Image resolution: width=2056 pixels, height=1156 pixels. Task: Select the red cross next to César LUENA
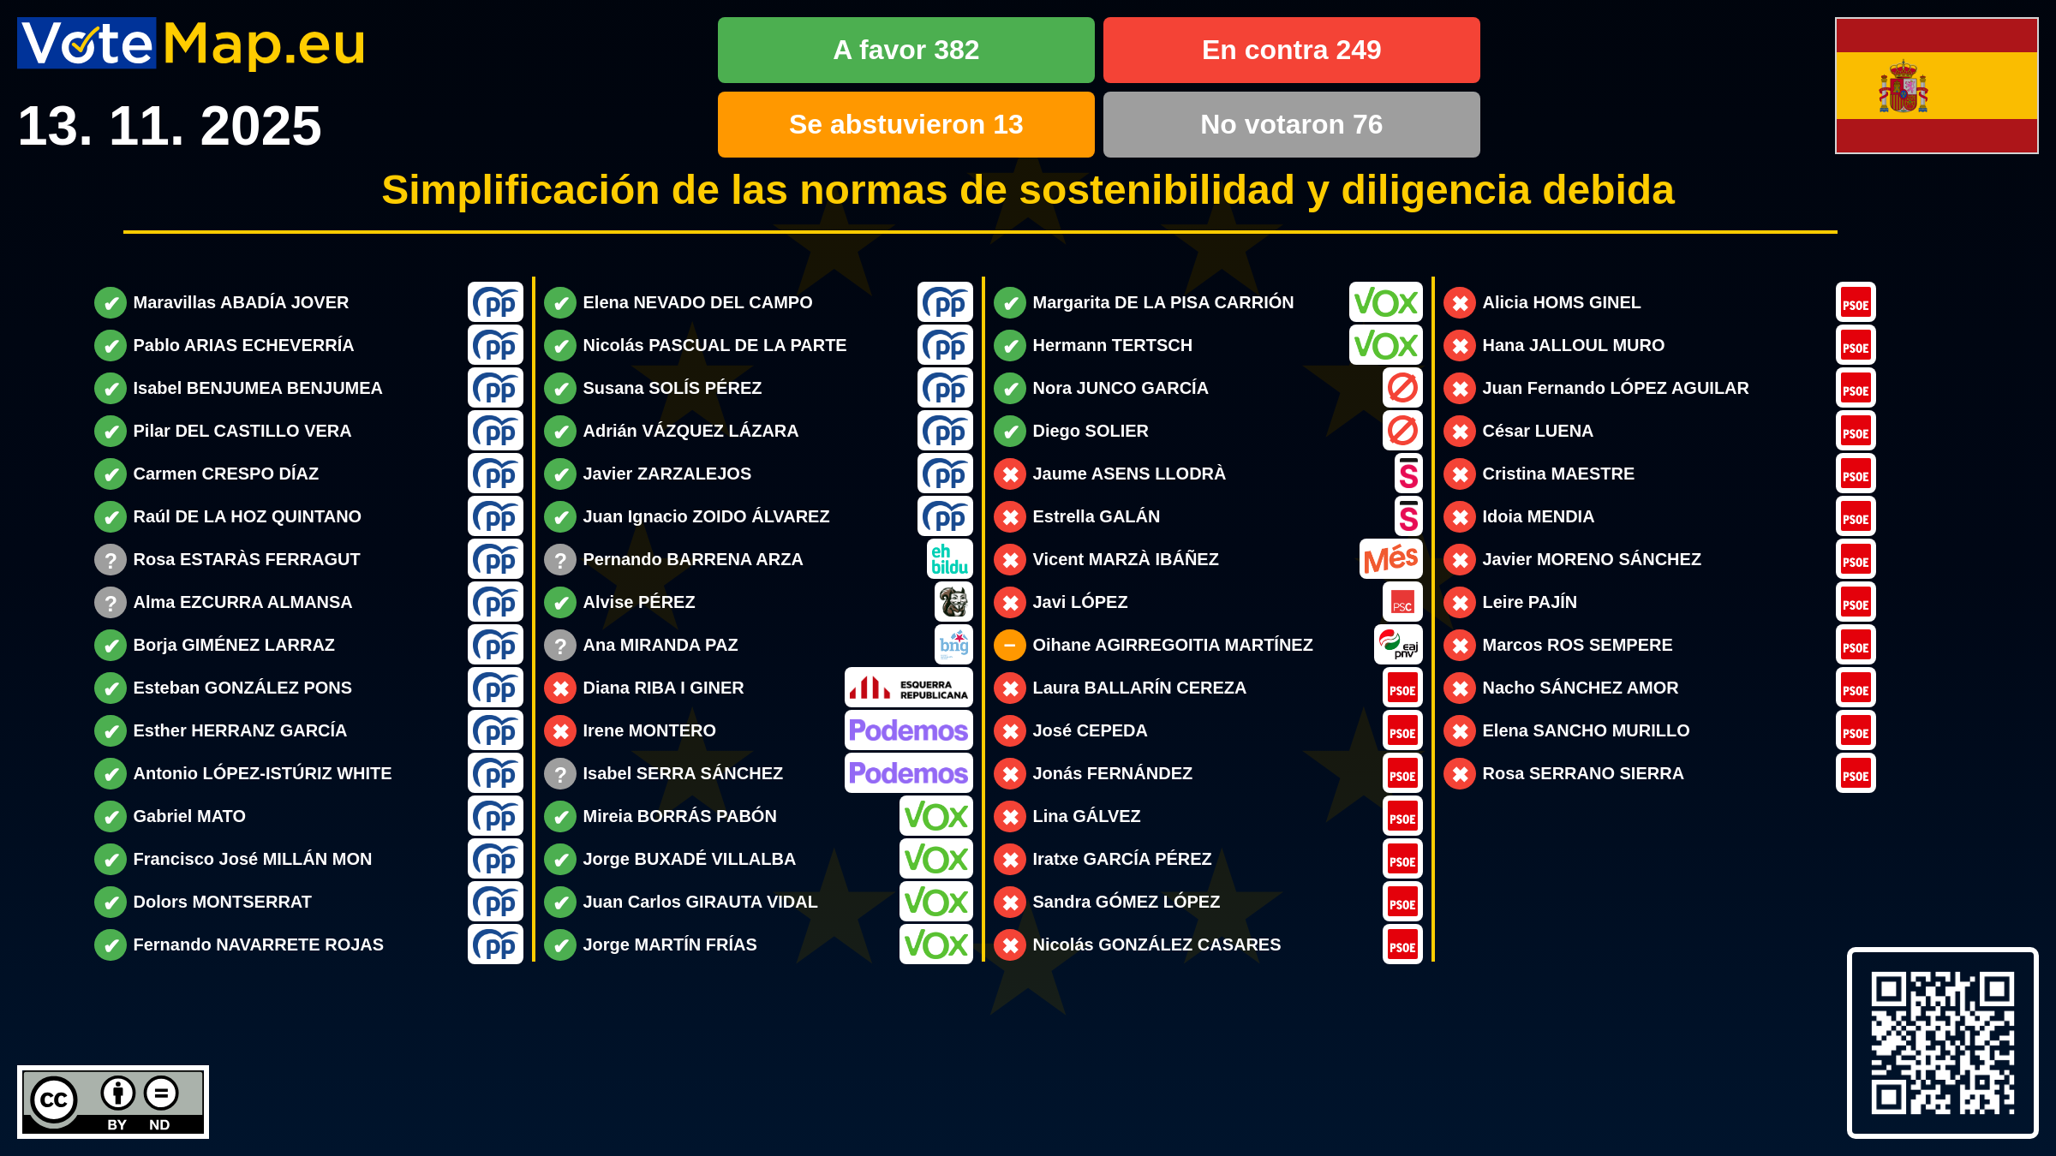1459,431
